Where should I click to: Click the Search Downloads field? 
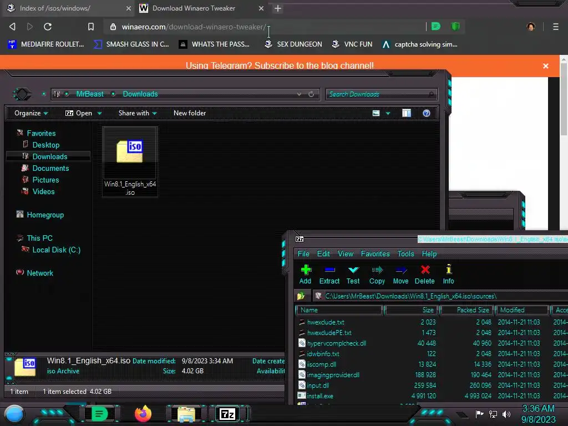click(x=381, y=94)
